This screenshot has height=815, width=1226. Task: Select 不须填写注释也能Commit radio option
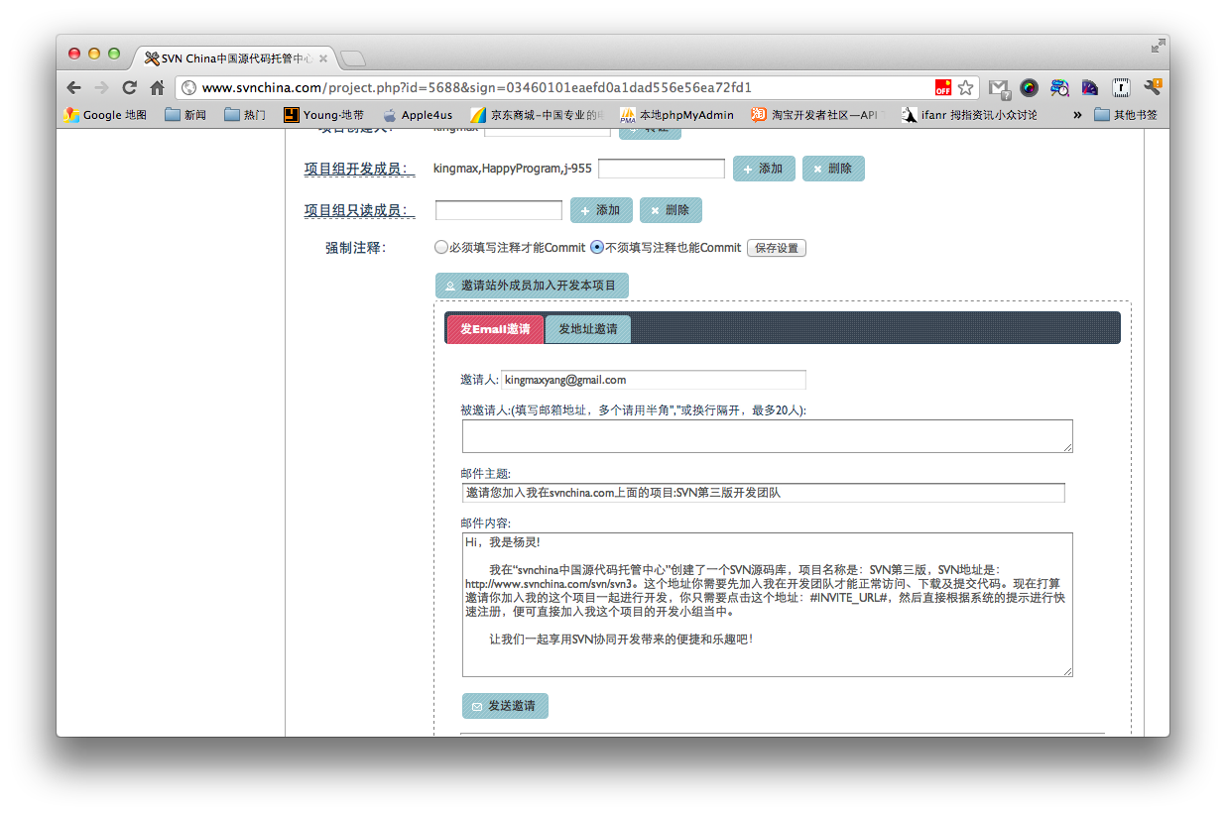coord(596,247)
